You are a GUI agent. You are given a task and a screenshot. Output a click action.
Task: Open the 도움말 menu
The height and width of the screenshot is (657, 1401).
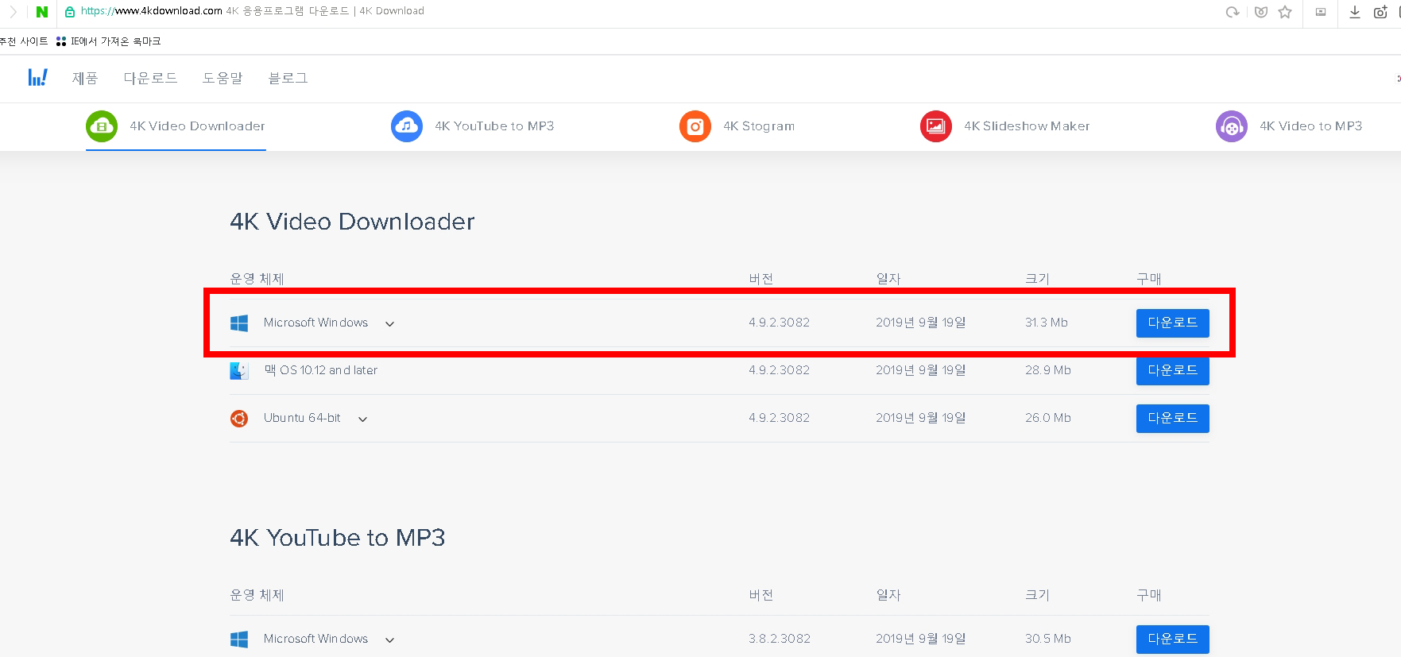point(223,78)
